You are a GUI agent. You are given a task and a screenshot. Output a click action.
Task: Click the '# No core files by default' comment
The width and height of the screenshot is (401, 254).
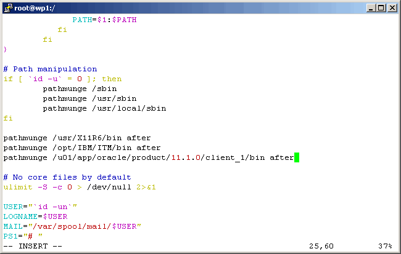(67, 177)
